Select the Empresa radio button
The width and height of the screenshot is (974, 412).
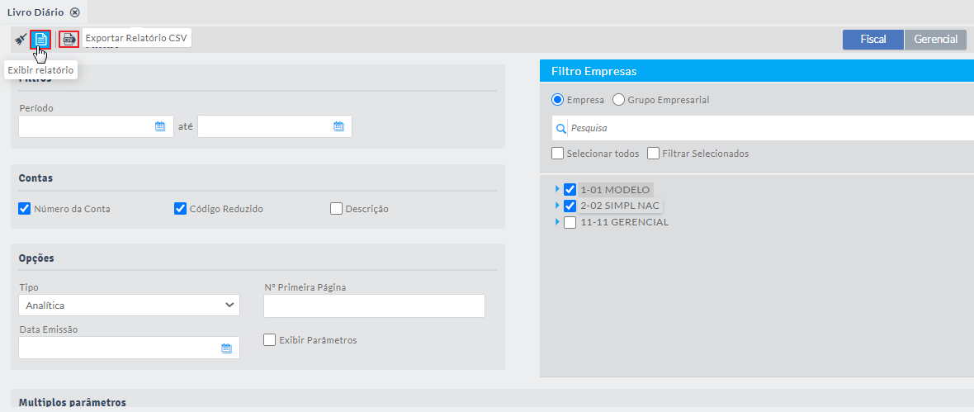pos(558,99)
